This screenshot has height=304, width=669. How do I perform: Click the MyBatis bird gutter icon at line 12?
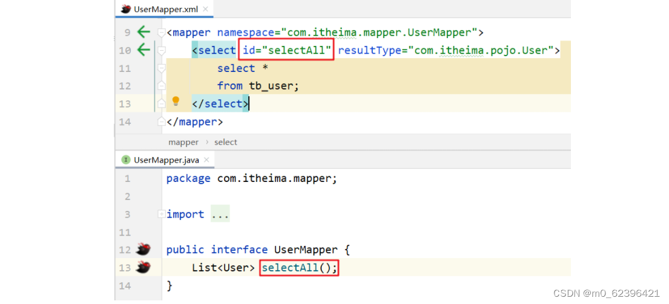click(143, 249)
